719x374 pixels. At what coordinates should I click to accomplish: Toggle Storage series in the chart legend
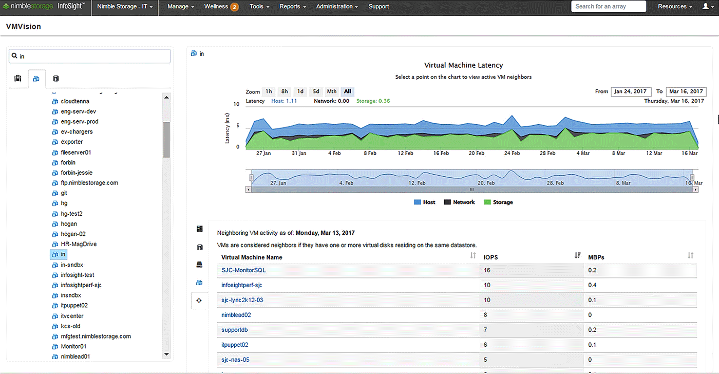point(498,202)
